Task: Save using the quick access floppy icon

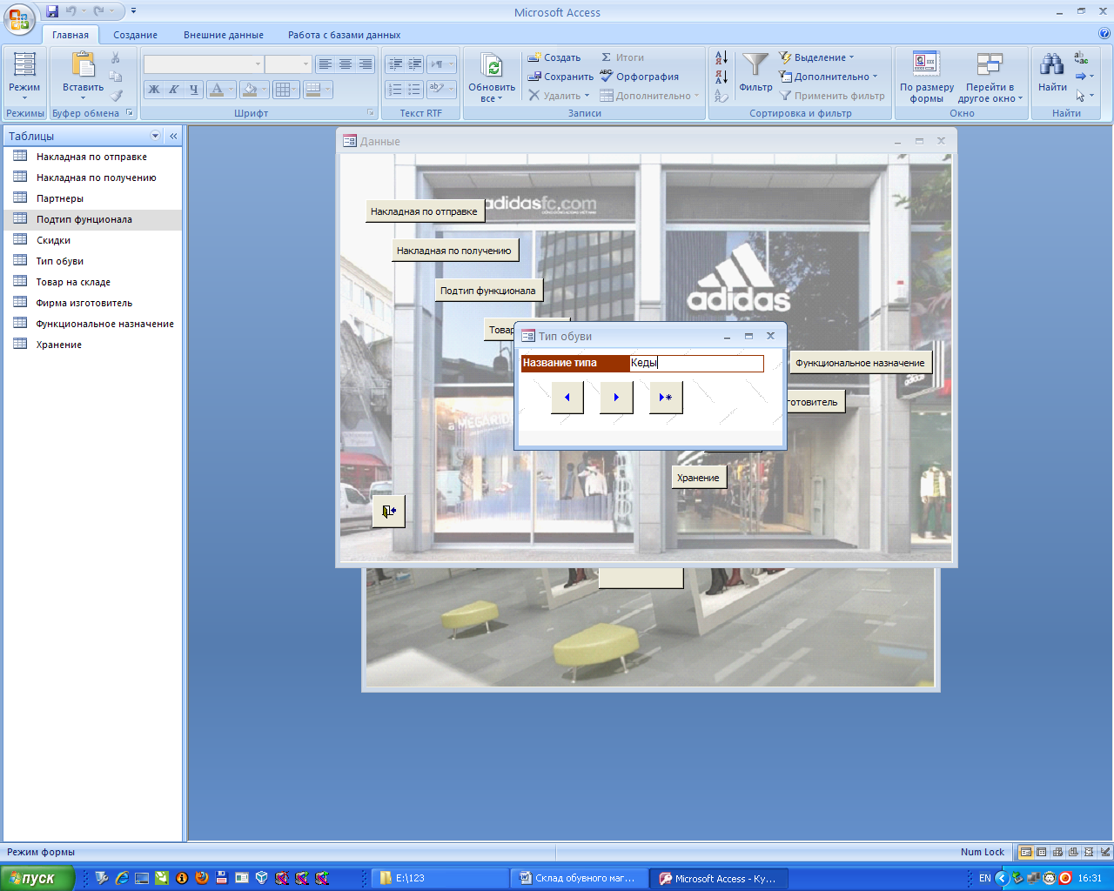Action: click(x=52, y=11)
